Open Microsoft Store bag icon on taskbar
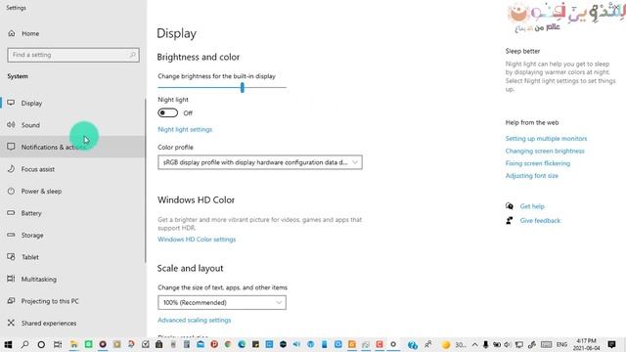 pos(158,344)
